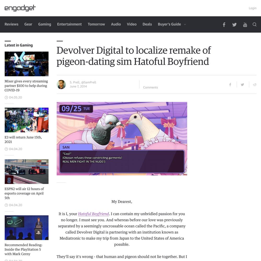Click the author S. Prell avatar
The image size is (261, 261).
(61, 84)
